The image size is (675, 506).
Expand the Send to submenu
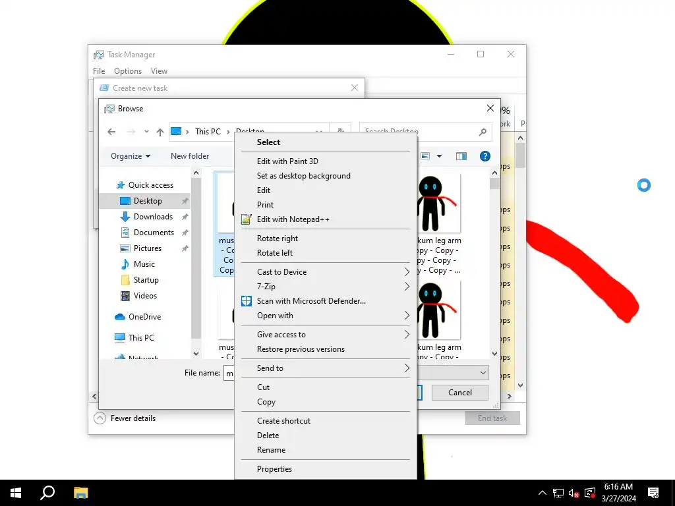tap(326, 368)
